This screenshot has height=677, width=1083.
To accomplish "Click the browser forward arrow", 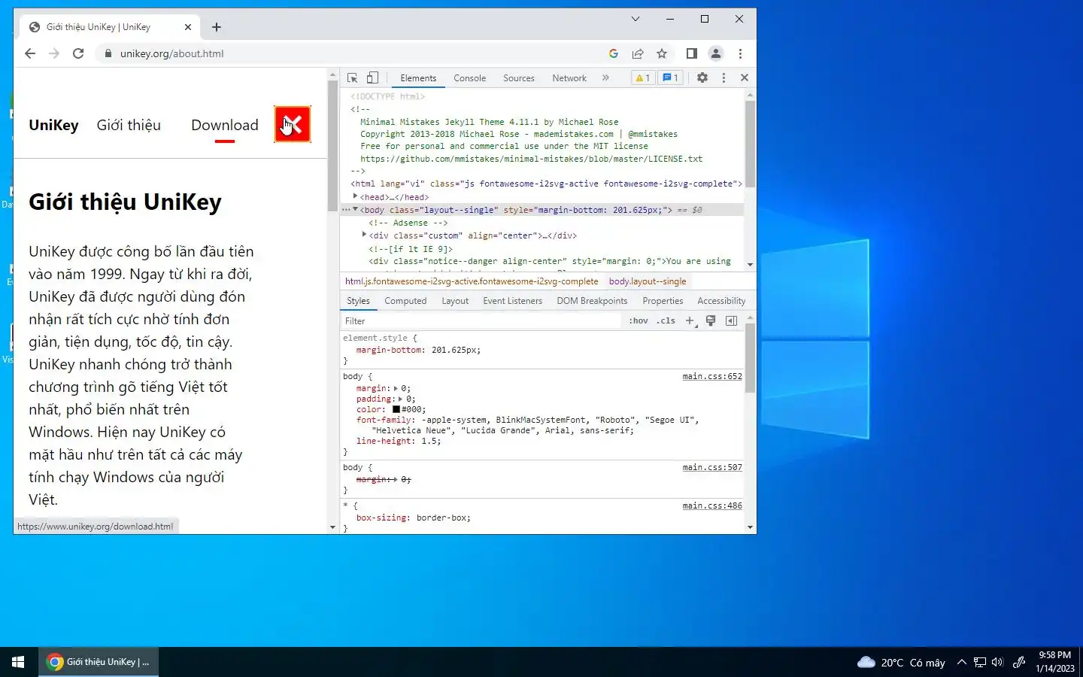I will coord(54,53).
